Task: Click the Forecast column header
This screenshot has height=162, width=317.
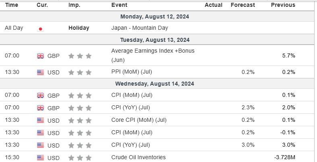Action: [x=242, y=5]
